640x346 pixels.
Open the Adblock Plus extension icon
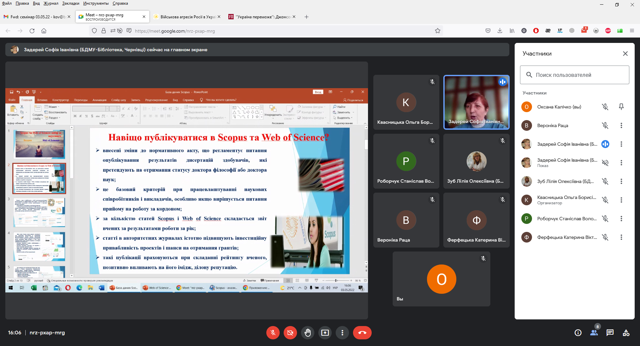[608, 31]
